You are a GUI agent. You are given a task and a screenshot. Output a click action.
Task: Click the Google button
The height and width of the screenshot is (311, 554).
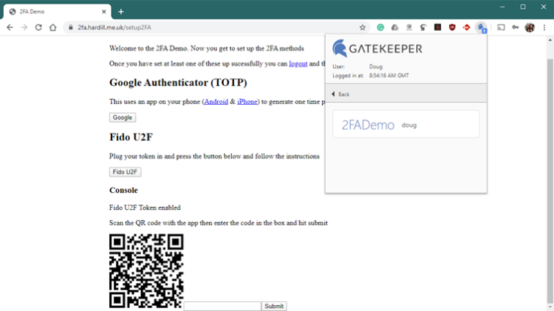pos(123,117)
